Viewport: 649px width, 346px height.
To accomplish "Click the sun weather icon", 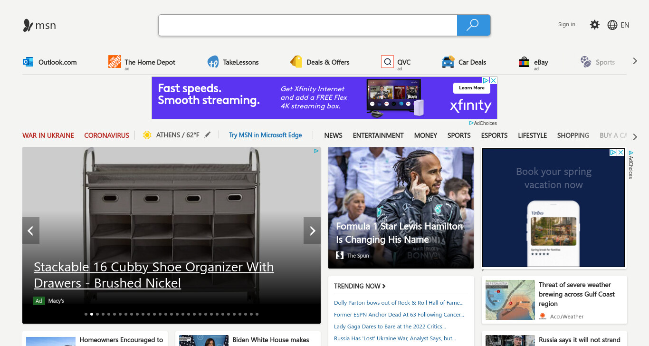I will [147, 135].
